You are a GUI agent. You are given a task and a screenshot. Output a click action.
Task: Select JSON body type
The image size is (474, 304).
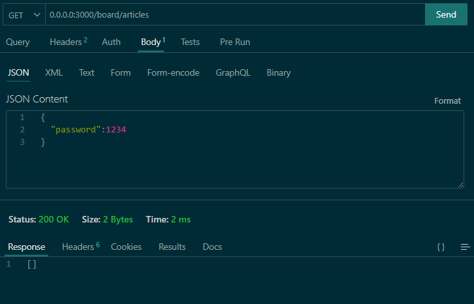pos(18,73)
